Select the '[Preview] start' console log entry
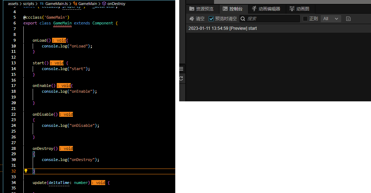 pos(278,28)
